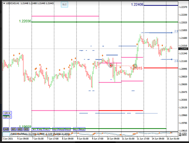The image size is (189, 143).
Task: Click the M2 button
Action: click(41, 129)
